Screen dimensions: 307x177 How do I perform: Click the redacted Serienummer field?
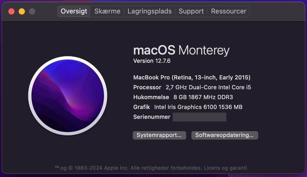(x=199, y=117)
